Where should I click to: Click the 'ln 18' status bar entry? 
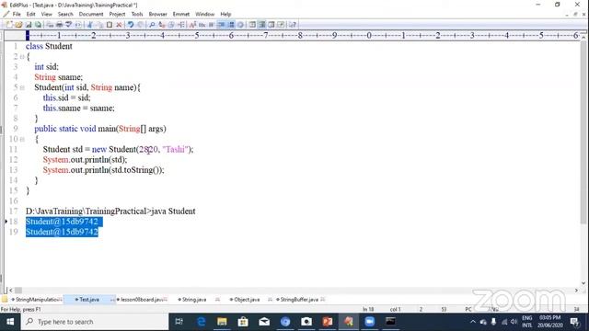(x=368, y=309)
